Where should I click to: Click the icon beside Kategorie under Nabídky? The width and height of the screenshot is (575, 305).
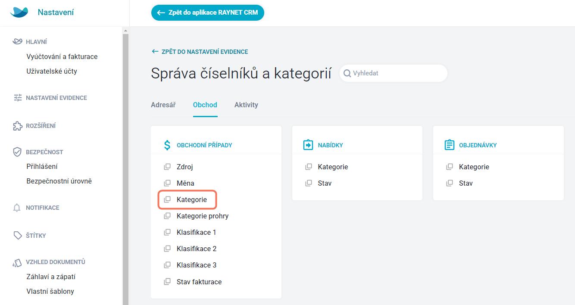(x=308, y=167)
